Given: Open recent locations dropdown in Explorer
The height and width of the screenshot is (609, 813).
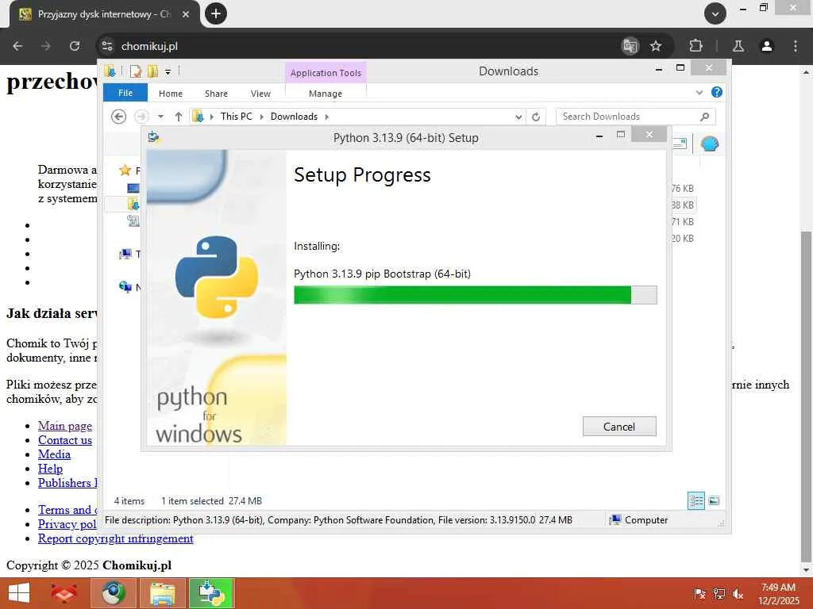Looking at the screenshot, I should click(x=160, y=117).
